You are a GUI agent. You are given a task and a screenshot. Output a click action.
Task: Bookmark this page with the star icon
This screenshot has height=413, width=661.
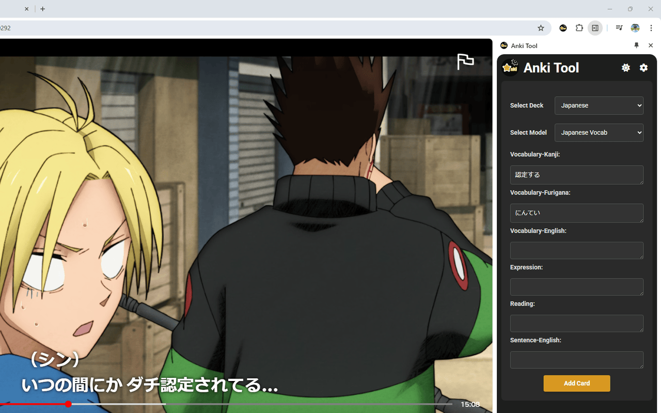click(541, 28)
